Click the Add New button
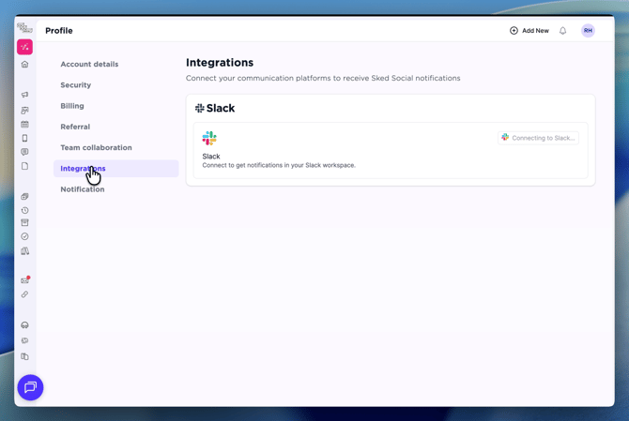Screen dimensions: 629x421 pos(529,31)
